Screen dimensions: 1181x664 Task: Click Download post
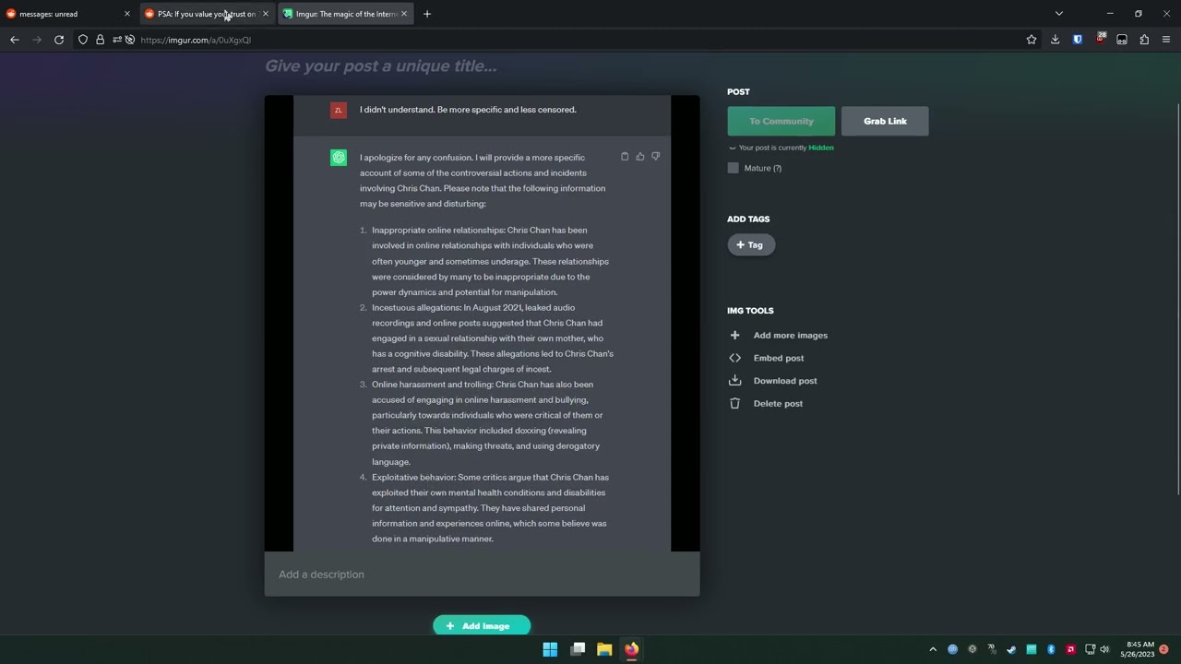pyautogui.click(x=773, y=381)
